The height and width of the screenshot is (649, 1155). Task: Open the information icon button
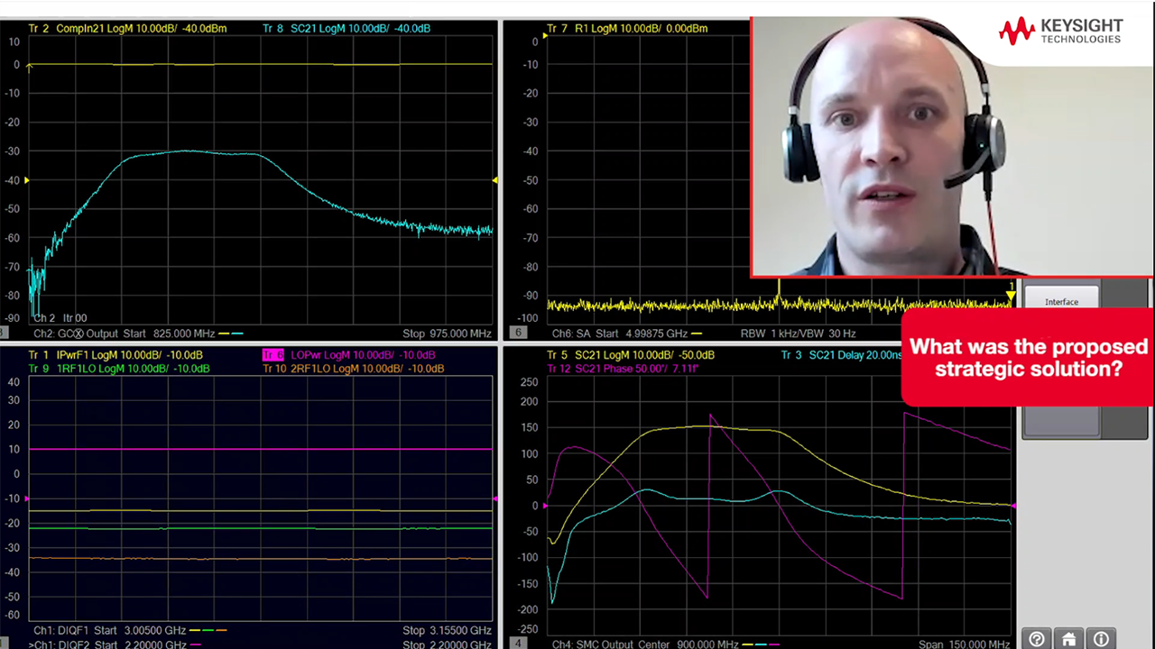[1101, 639]
